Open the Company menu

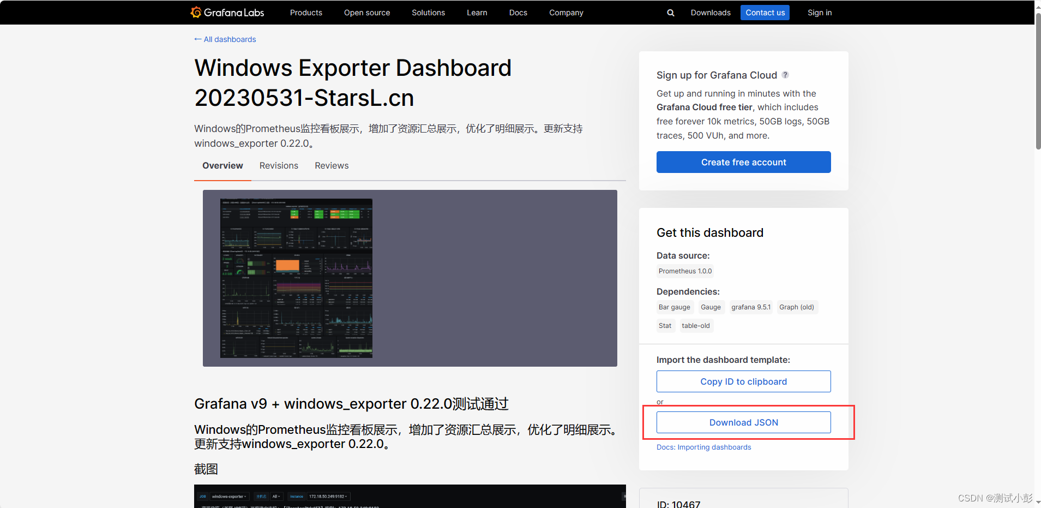(x=566, y=13)
